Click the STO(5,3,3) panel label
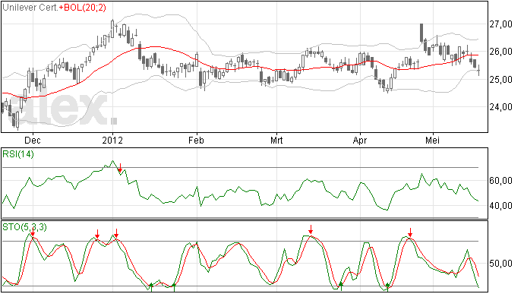 point(24,227)
